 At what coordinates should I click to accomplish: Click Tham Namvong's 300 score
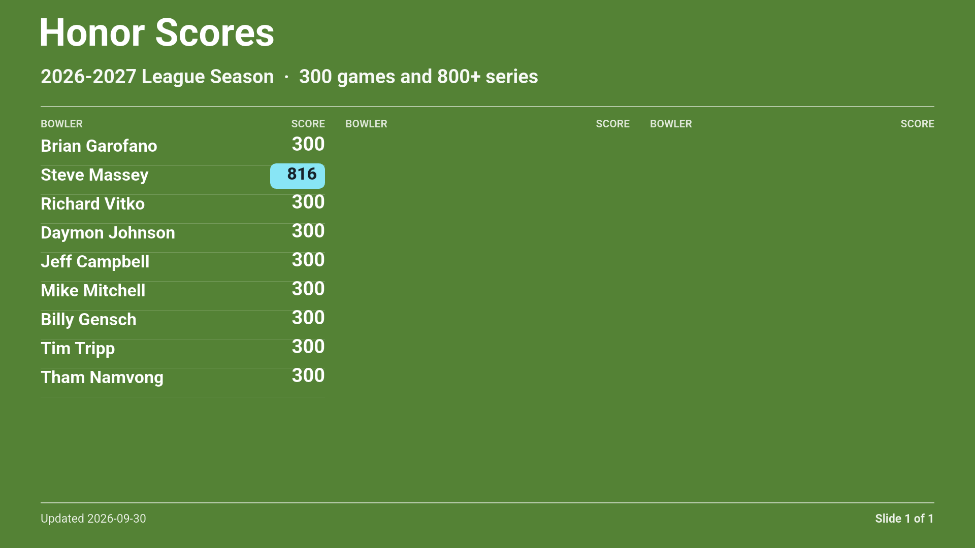tap(308, 375)
